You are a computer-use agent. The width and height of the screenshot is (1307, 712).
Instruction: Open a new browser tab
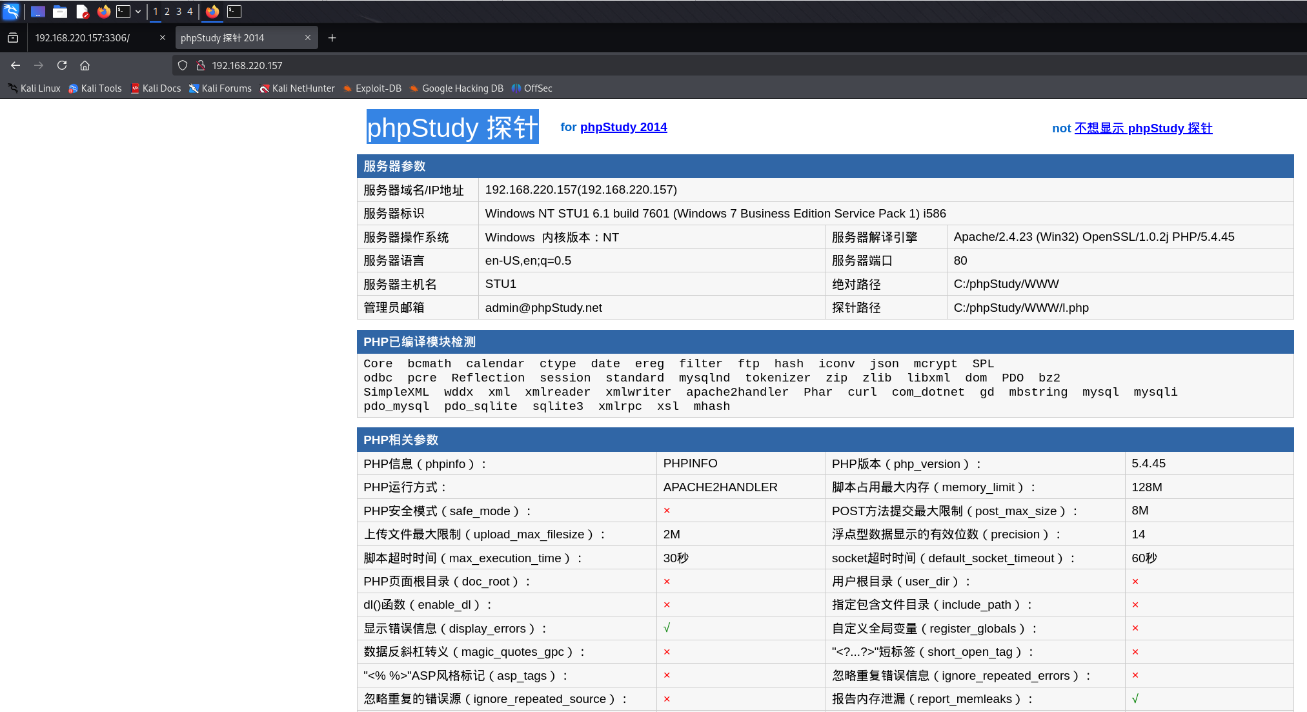point(332,38)
